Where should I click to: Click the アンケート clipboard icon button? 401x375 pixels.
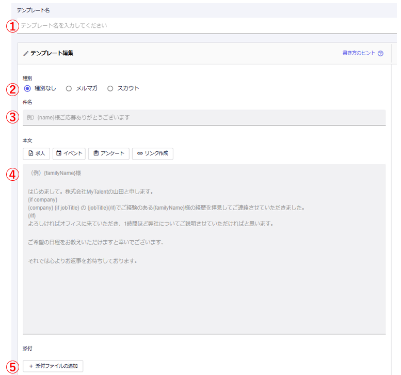click(96, 153)
